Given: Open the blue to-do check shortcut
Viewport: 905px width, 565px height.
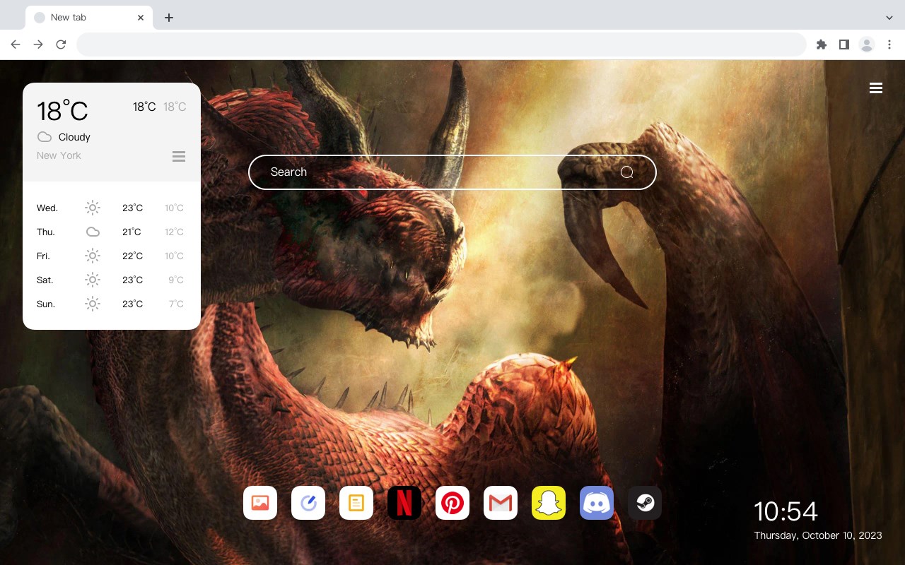Looking at the screenshot, I should coord(308,503).
